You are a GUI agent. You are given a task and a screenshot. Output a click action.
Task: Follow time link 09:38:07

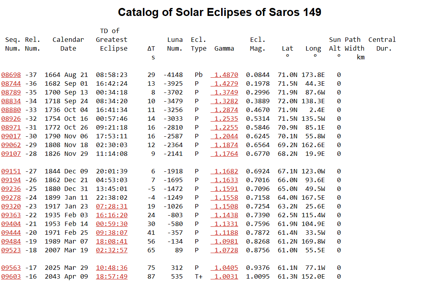[x=112, y=232]
